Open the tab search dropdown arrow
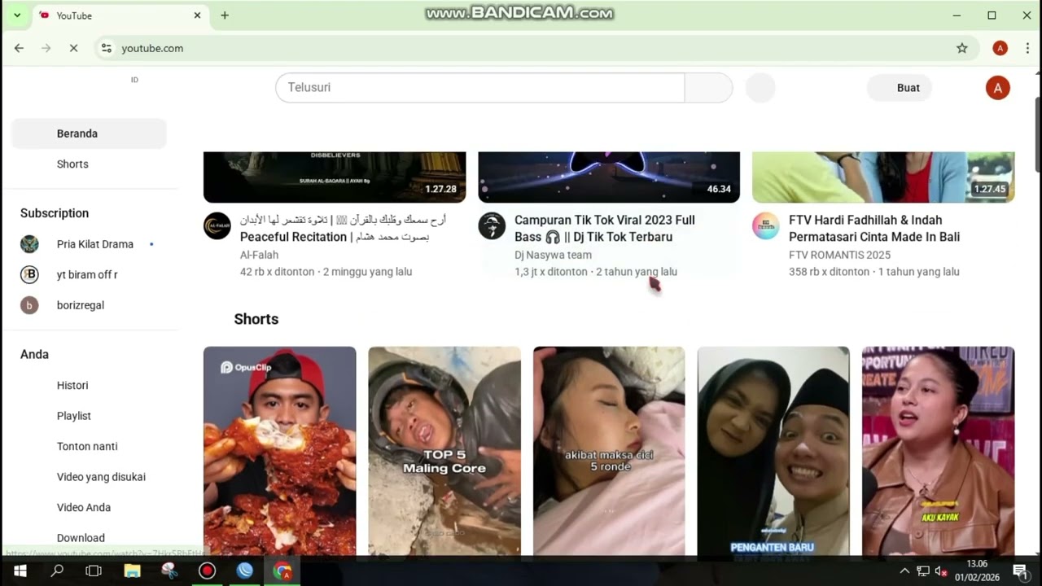 coord(16,15)
